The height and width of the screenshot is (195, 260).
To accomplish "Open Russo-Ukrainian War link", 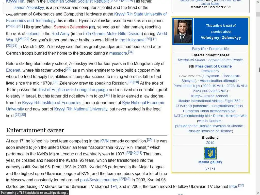I will [x=230, y=116].
